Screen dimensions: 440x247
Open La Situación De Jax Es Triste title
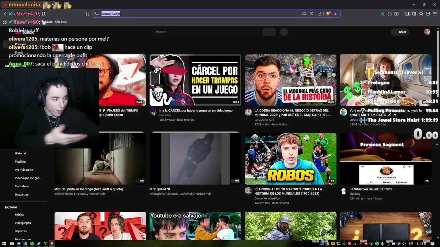click(371, 189)
